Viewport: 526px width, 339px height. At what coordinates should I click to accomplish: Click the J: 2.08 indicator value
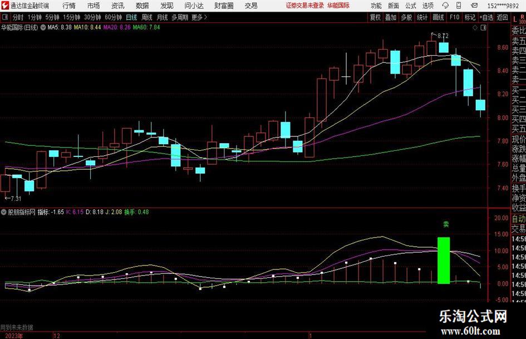(x=114, y=212)
